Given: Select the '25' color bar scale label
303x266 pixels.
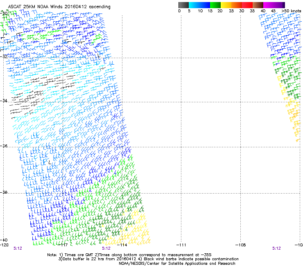Looking at the screenshot, I should click(x=231, y=11).
